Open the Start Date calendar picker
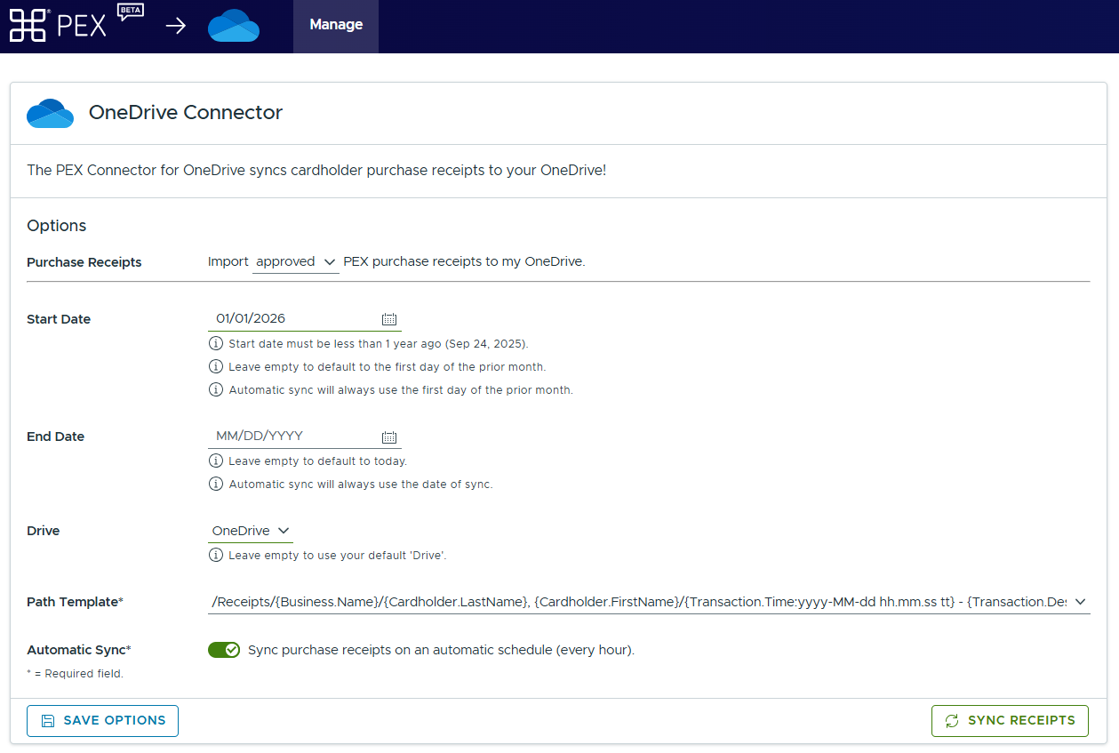Image resolution: width=1119 pixels, height=753 pixels. coord(389,319)
